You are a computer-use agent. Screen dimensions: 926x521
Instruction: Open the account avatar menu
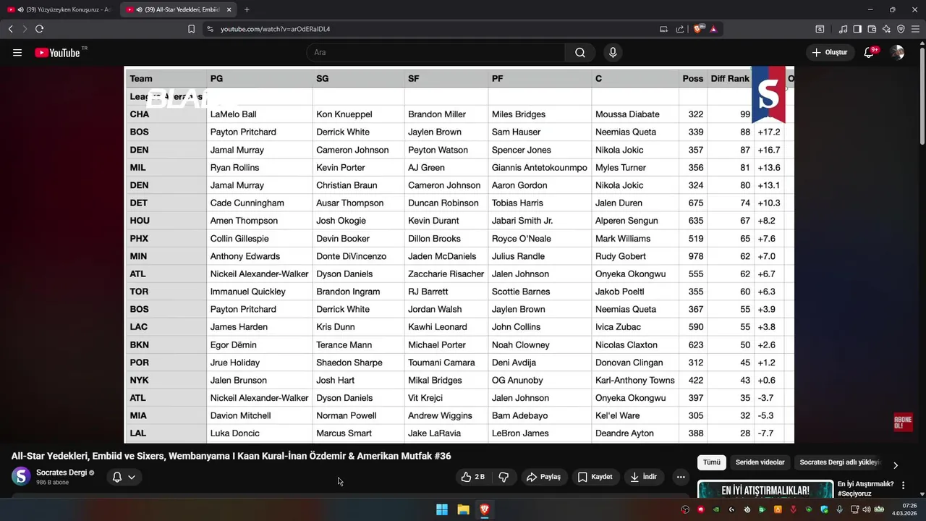pyautogui.click(x=898, y=53)
